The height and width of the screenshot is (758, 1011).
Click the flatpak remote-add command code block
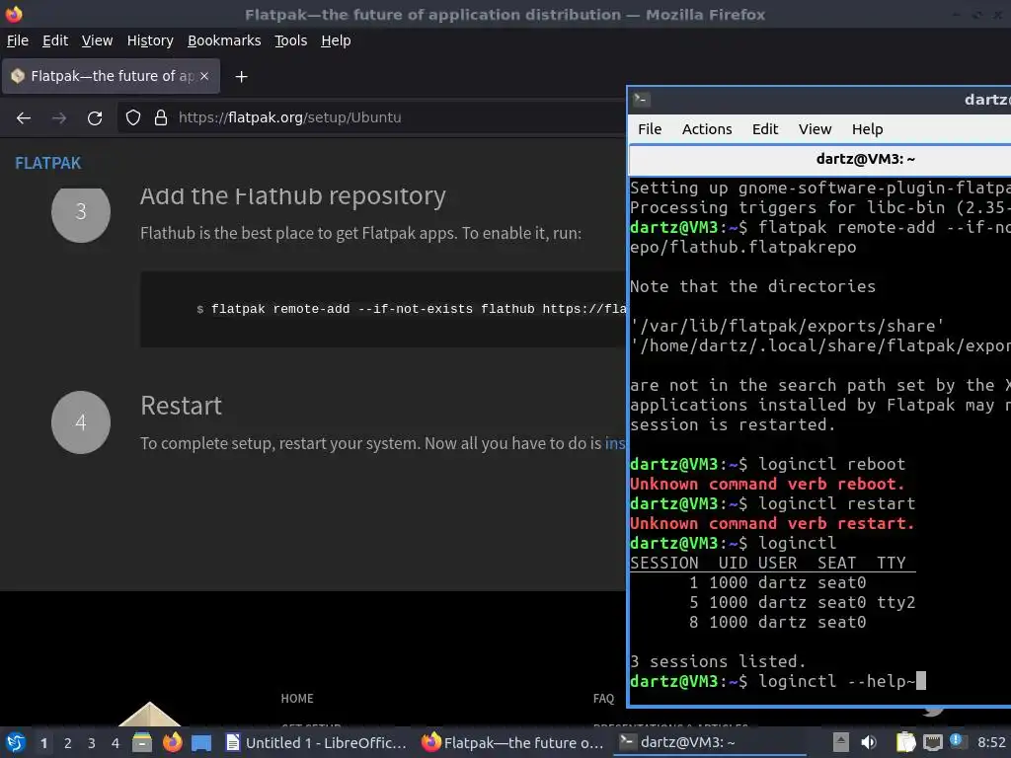click(383, 309)
